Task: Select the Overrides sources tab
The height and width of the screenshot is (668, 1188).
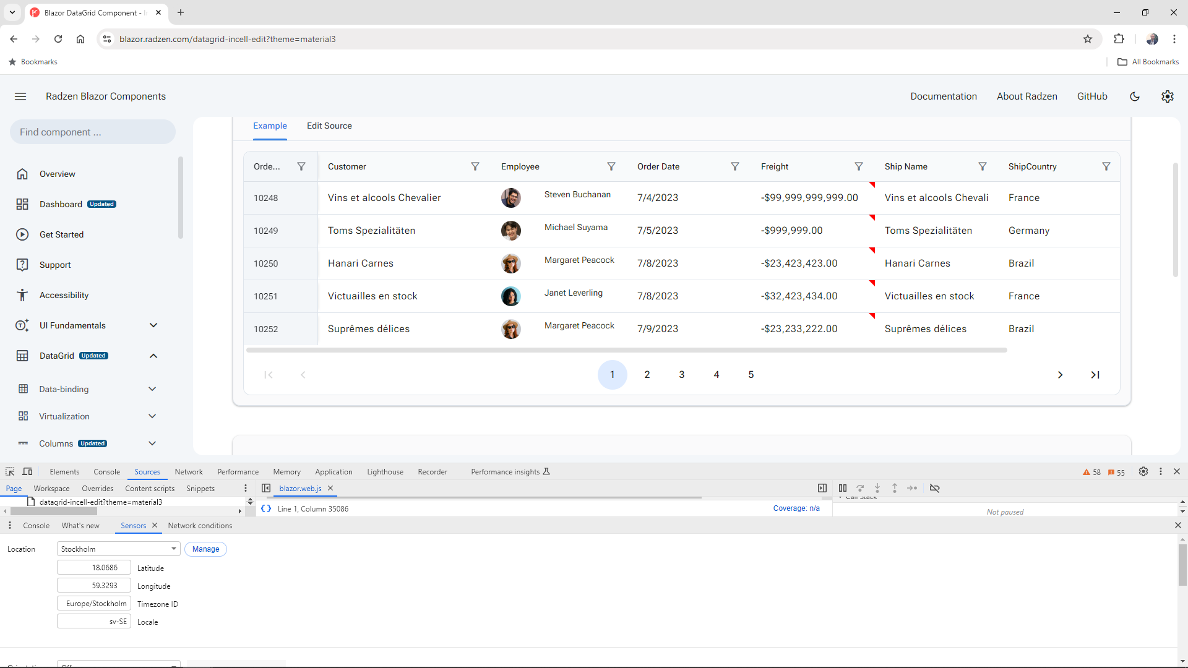Action: [x=98, y=489]
